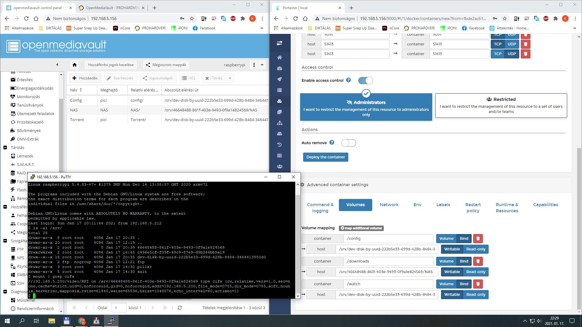Click the OpenMediaVault home icon button

[75, 65]
